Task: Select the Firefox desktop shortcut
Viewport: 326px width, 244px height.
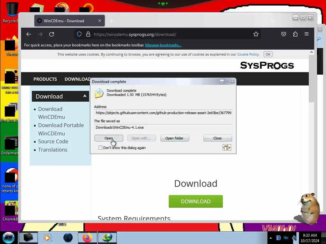Action: (11, 46)
